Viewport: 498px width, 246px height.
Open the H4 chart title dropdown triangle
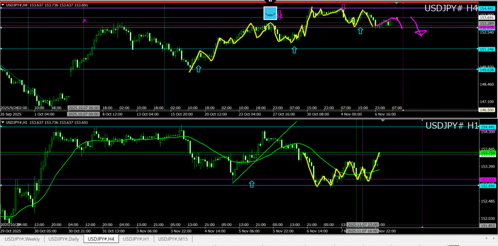pos(3,5)
